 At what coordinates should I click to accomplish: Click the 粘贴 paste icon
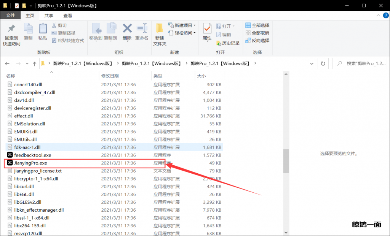[x=43, y=29]
